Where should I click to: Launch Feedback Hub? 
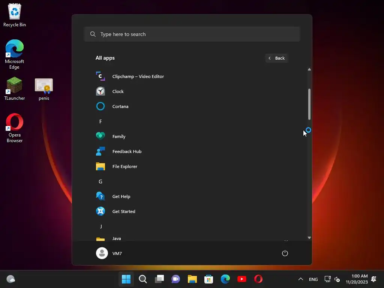click(x=192, y=151)
